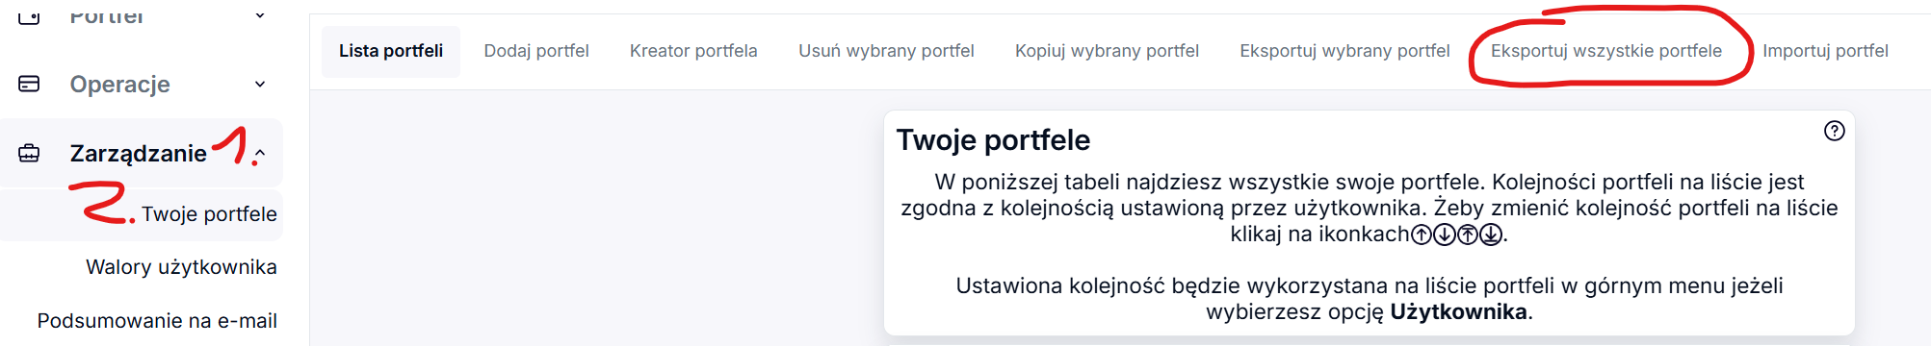Collapse the Zarządzanie section chevron
This screenshot has width=1931, height=346.
click(x=260, y=153)
